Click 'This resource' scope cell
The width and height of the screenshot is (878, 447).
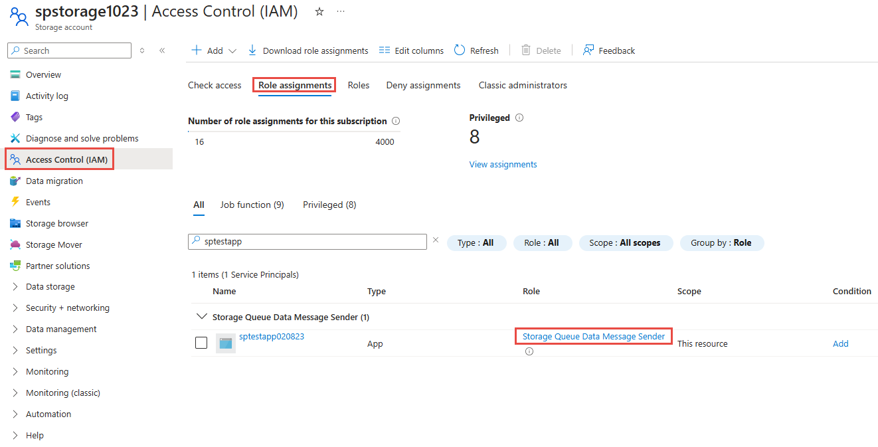pos(703,343)
